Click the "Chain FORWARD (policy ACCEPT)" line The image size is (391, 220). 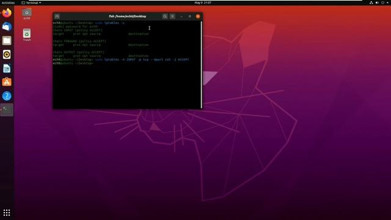click(x=79, y=41)
